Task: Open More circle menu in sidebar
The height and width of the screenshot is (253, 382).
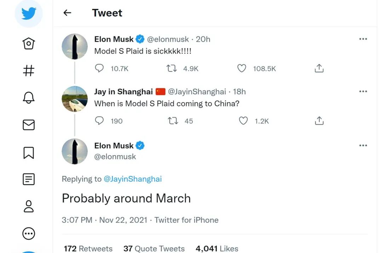Action: point(29,234)
